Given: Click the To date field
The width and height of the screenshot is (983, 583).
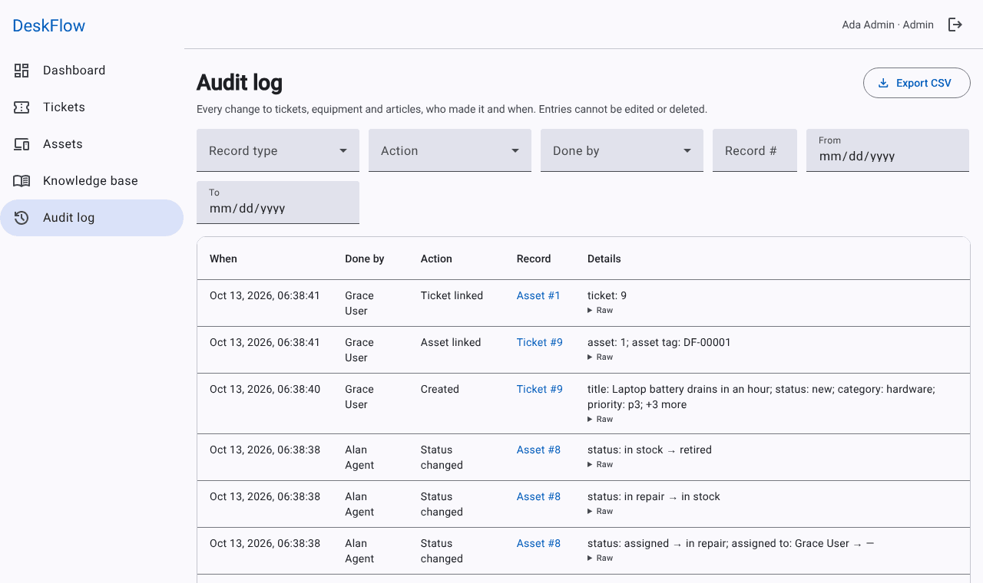Looking at the screenshot, I should click(x=278, y=203).
